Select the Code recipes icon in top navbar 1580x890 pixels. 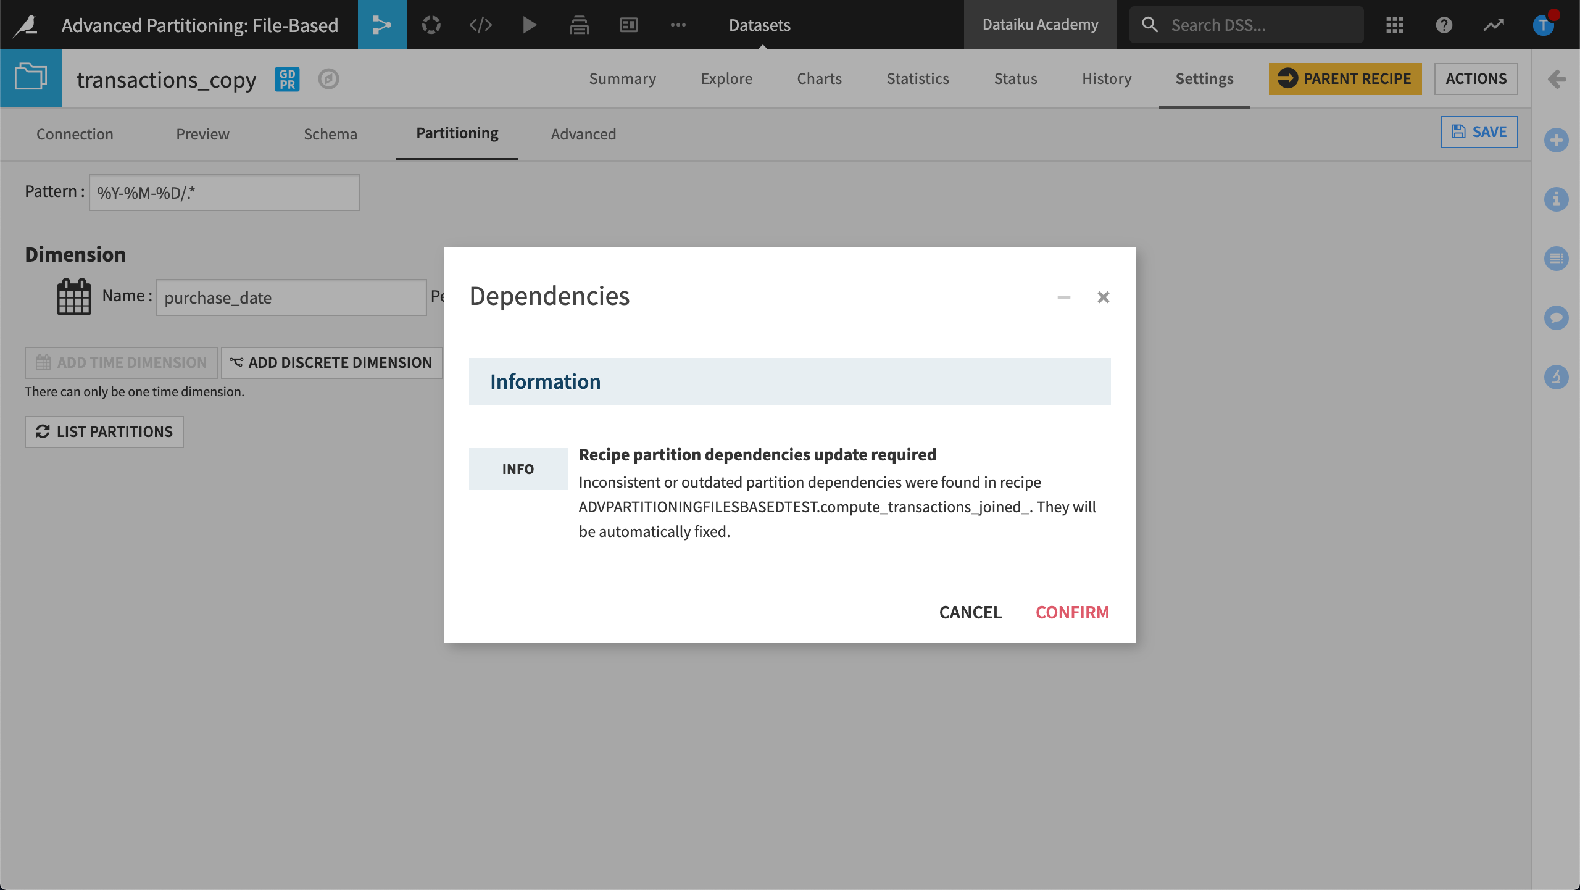(481, 25)
